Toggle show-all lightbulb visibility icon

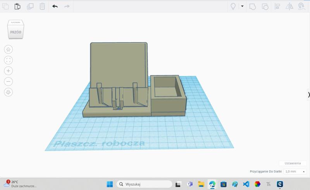(x=233, y=6)
